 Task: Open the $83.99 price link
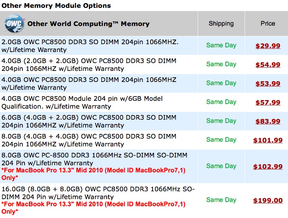click(x=268, y=121)
